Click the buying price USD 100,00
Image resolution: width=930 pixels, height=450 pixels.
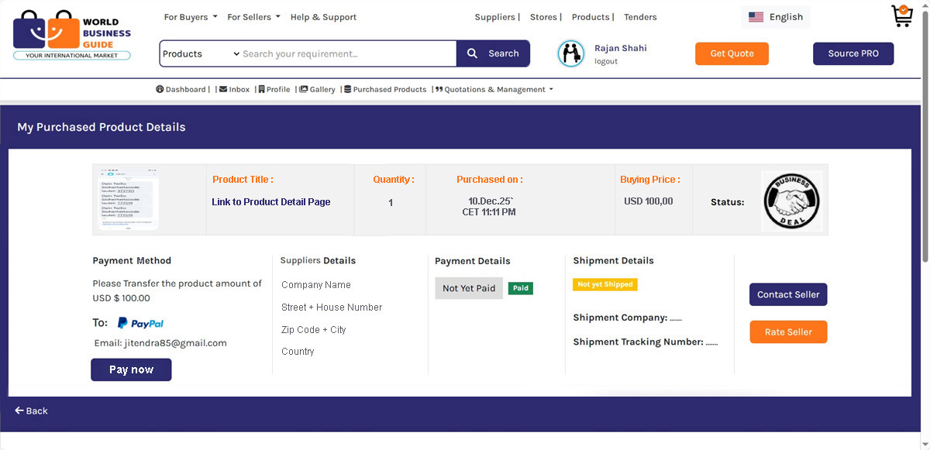point(649,201)
